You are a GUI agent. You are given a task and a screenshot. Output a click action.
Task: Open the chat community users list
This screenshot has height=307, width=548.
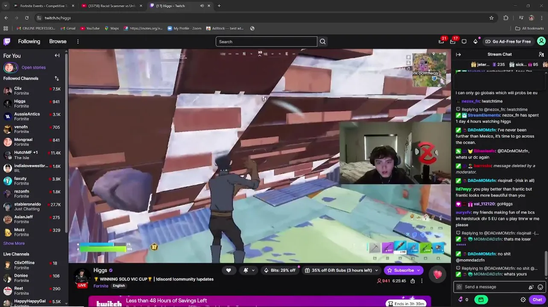(541, 55)
